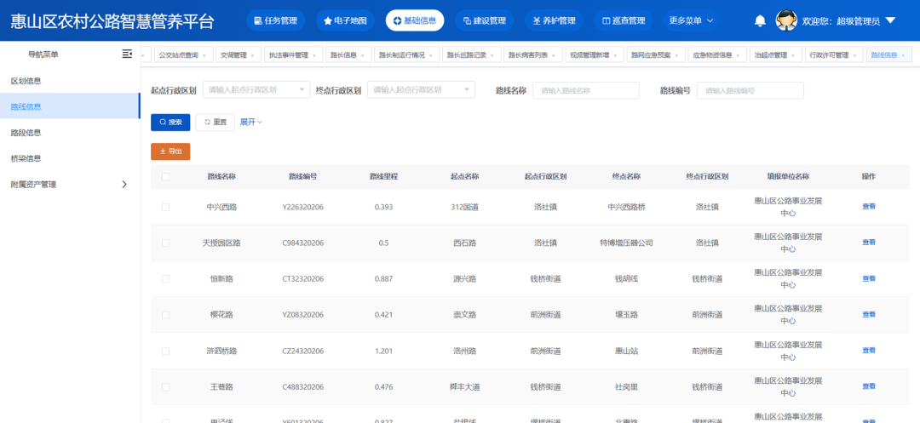Click the orange 导出 export button
The height and width of the screenshot is (423, 920).
[170, 151]
